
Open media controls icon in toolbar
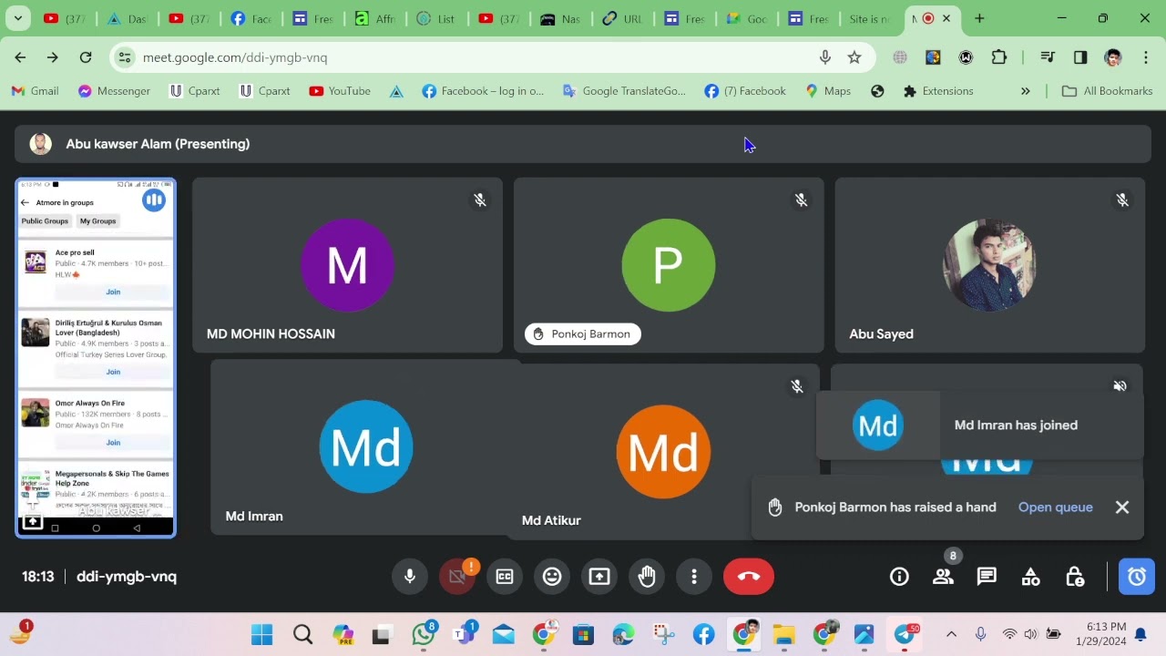[x=1048, y=57]
